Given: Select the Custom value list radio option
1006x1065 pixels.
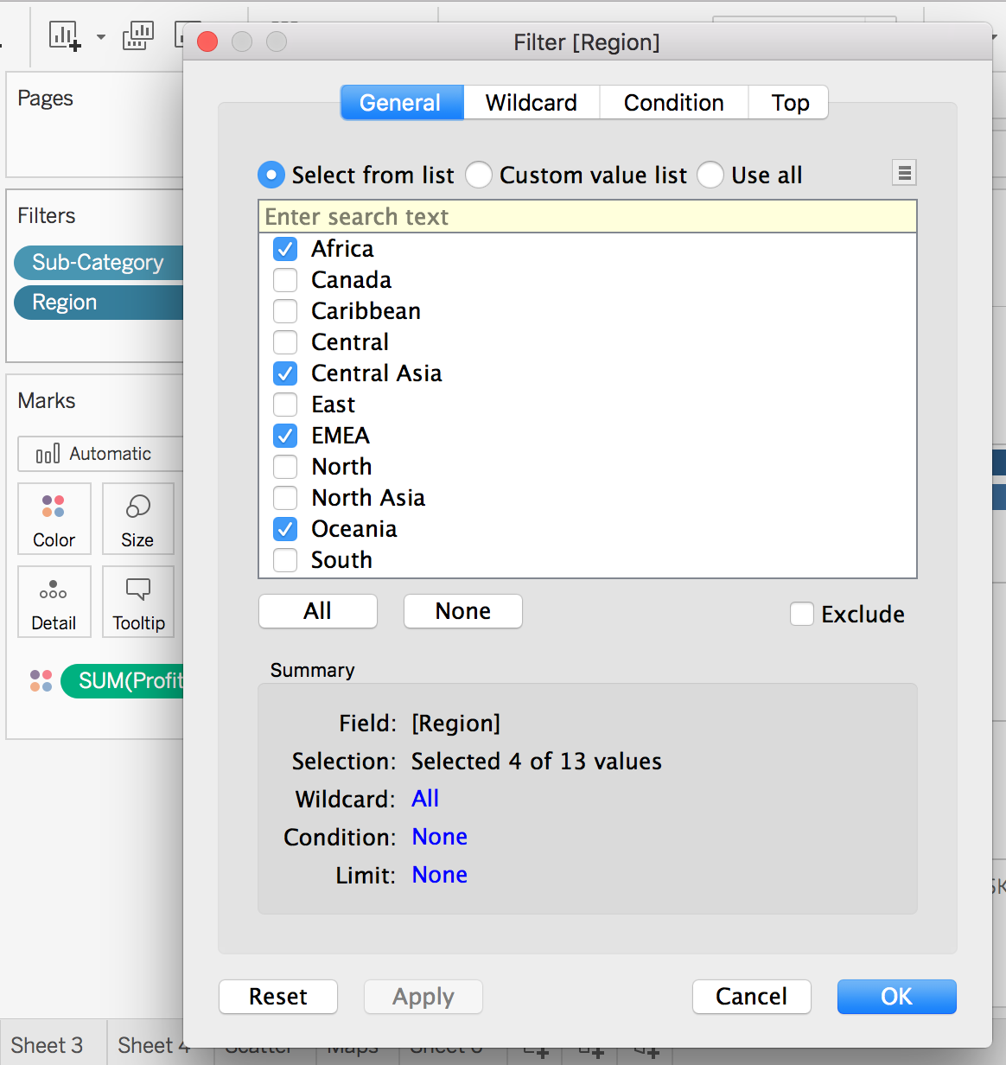Looking at the screenshot, I should (x=479, y=175).
